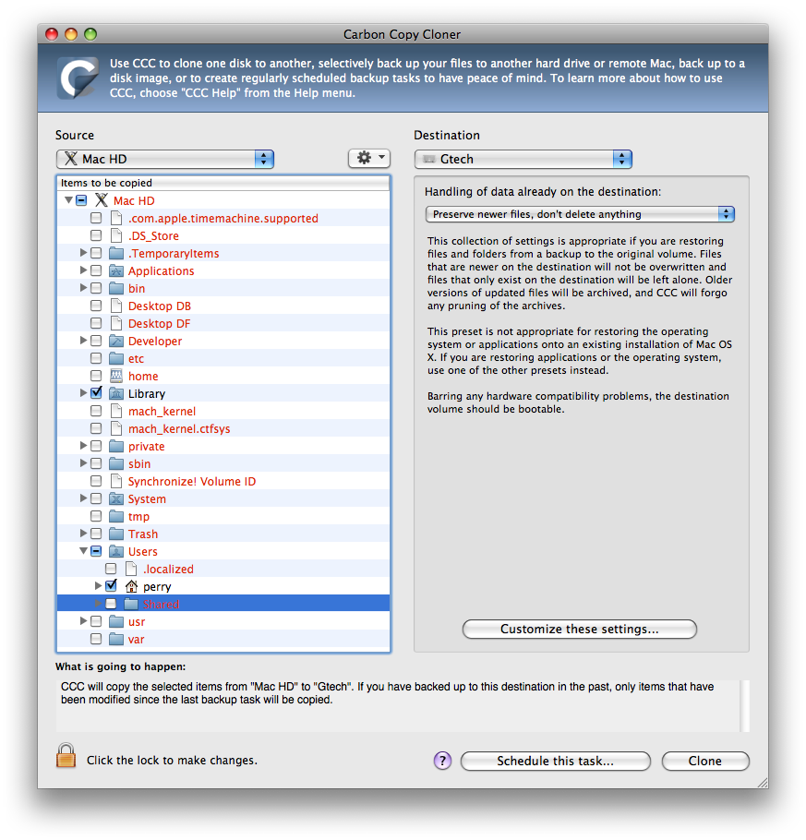Open the Destination Gtech dropdown
Screen dimensions: 806x840
click(x=523, y=159)
